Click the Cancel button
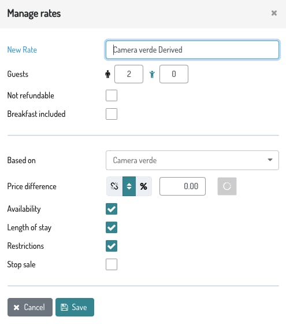 [x=30, y=307]
